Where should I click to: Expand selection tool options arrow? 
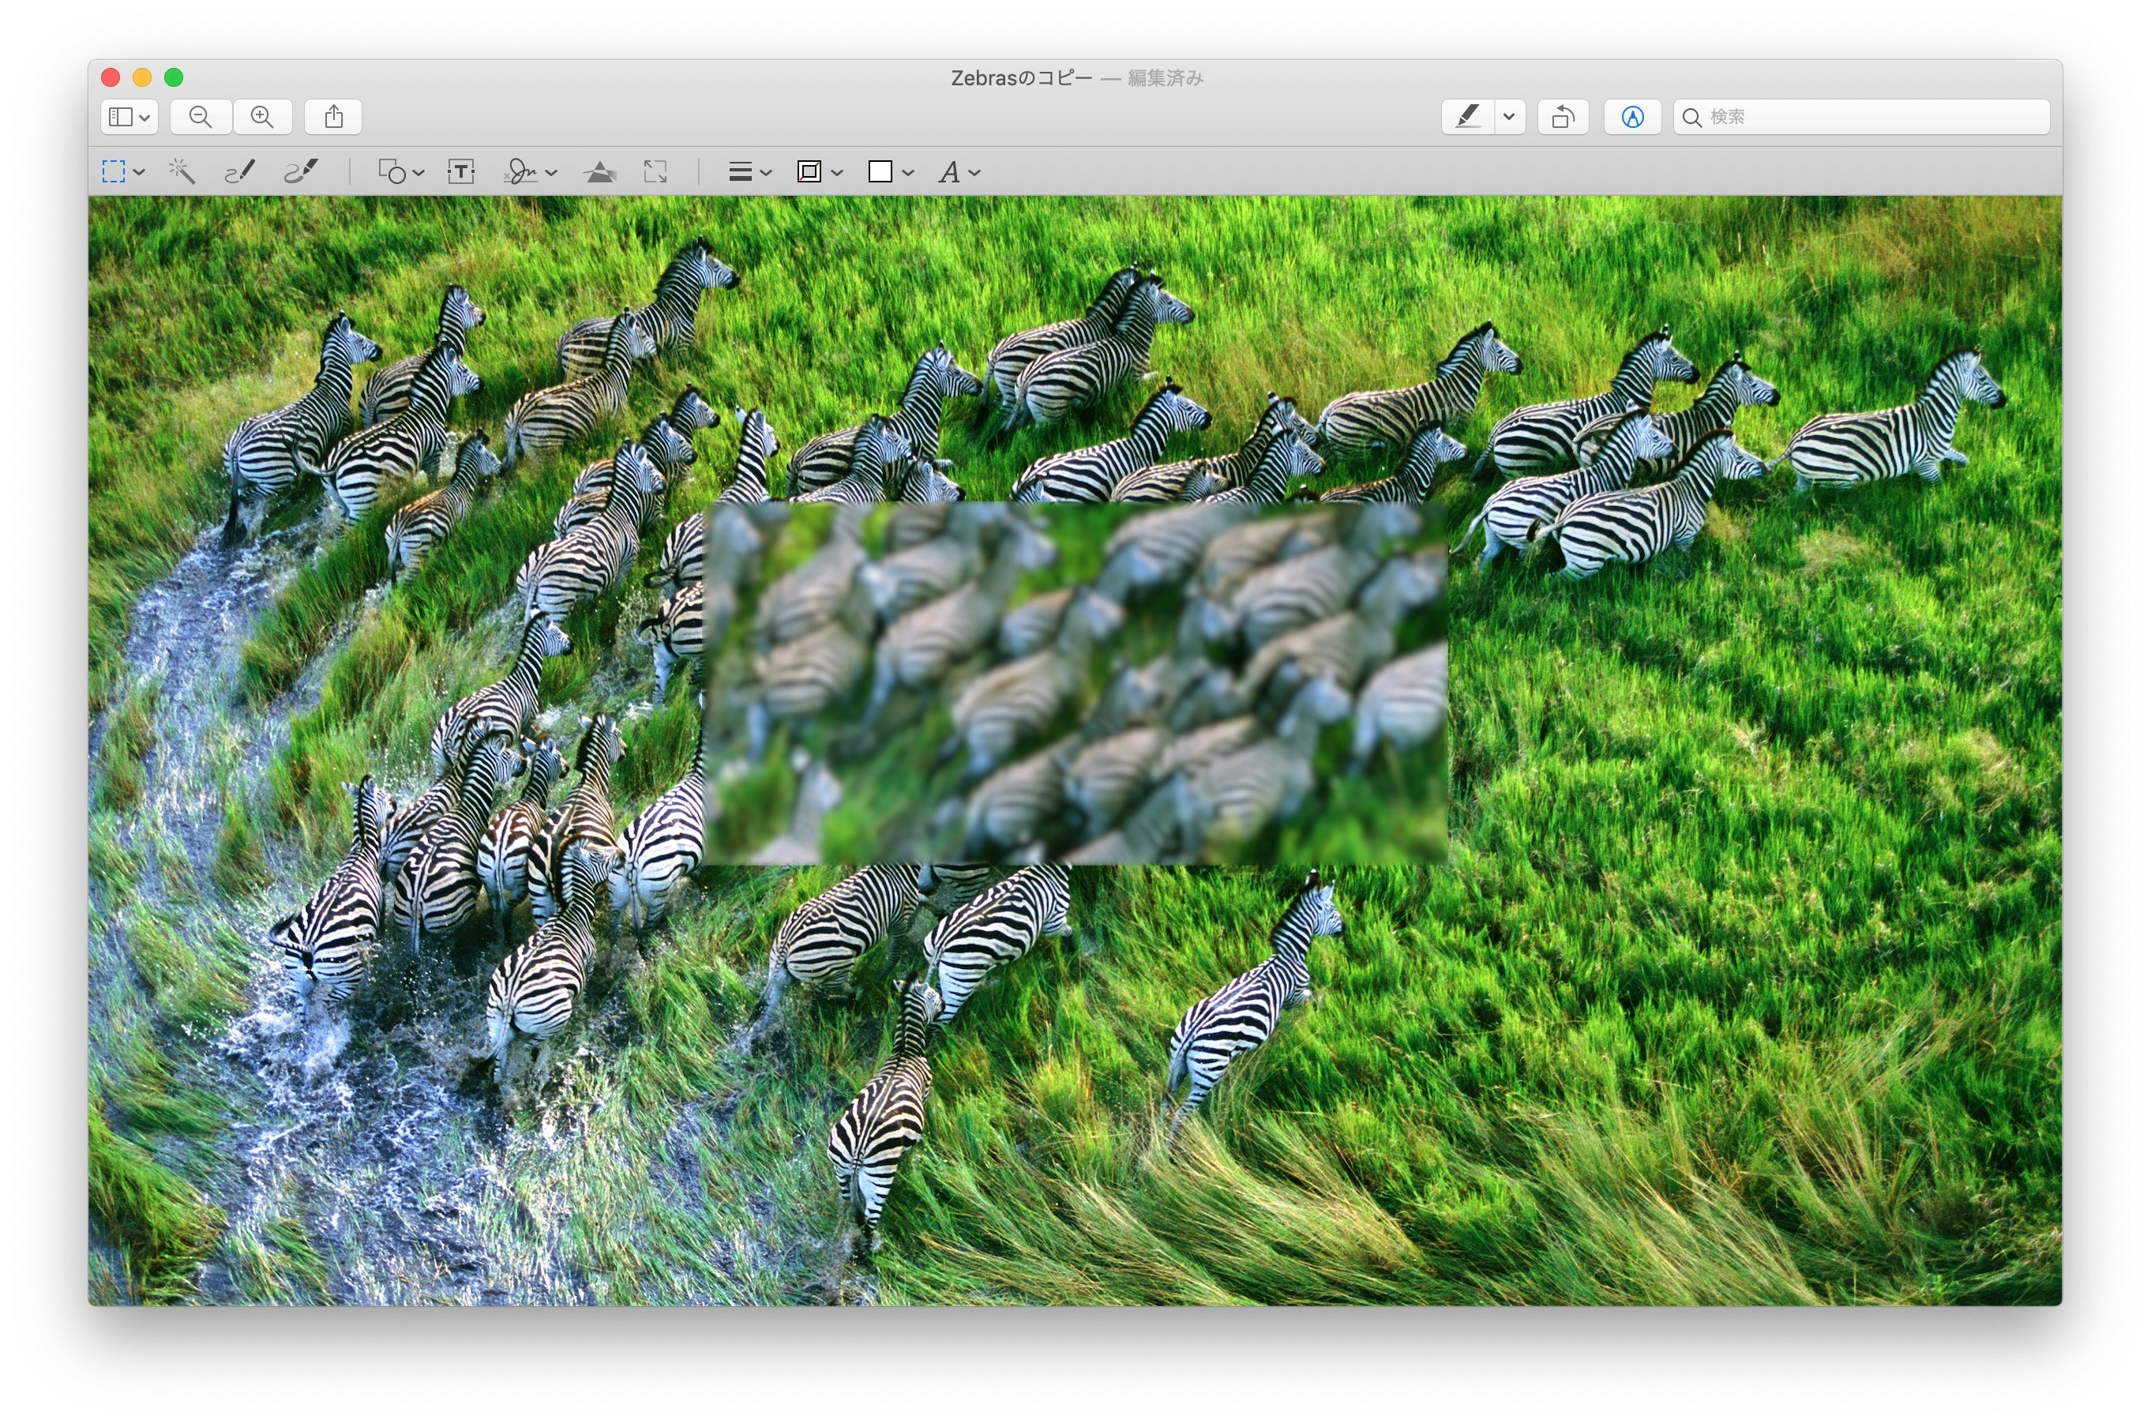[x=140, y=171]
